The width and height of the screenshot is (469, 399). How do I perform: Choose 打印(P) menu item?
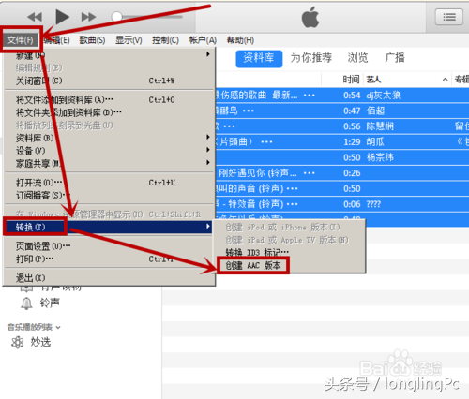[109, 259]
